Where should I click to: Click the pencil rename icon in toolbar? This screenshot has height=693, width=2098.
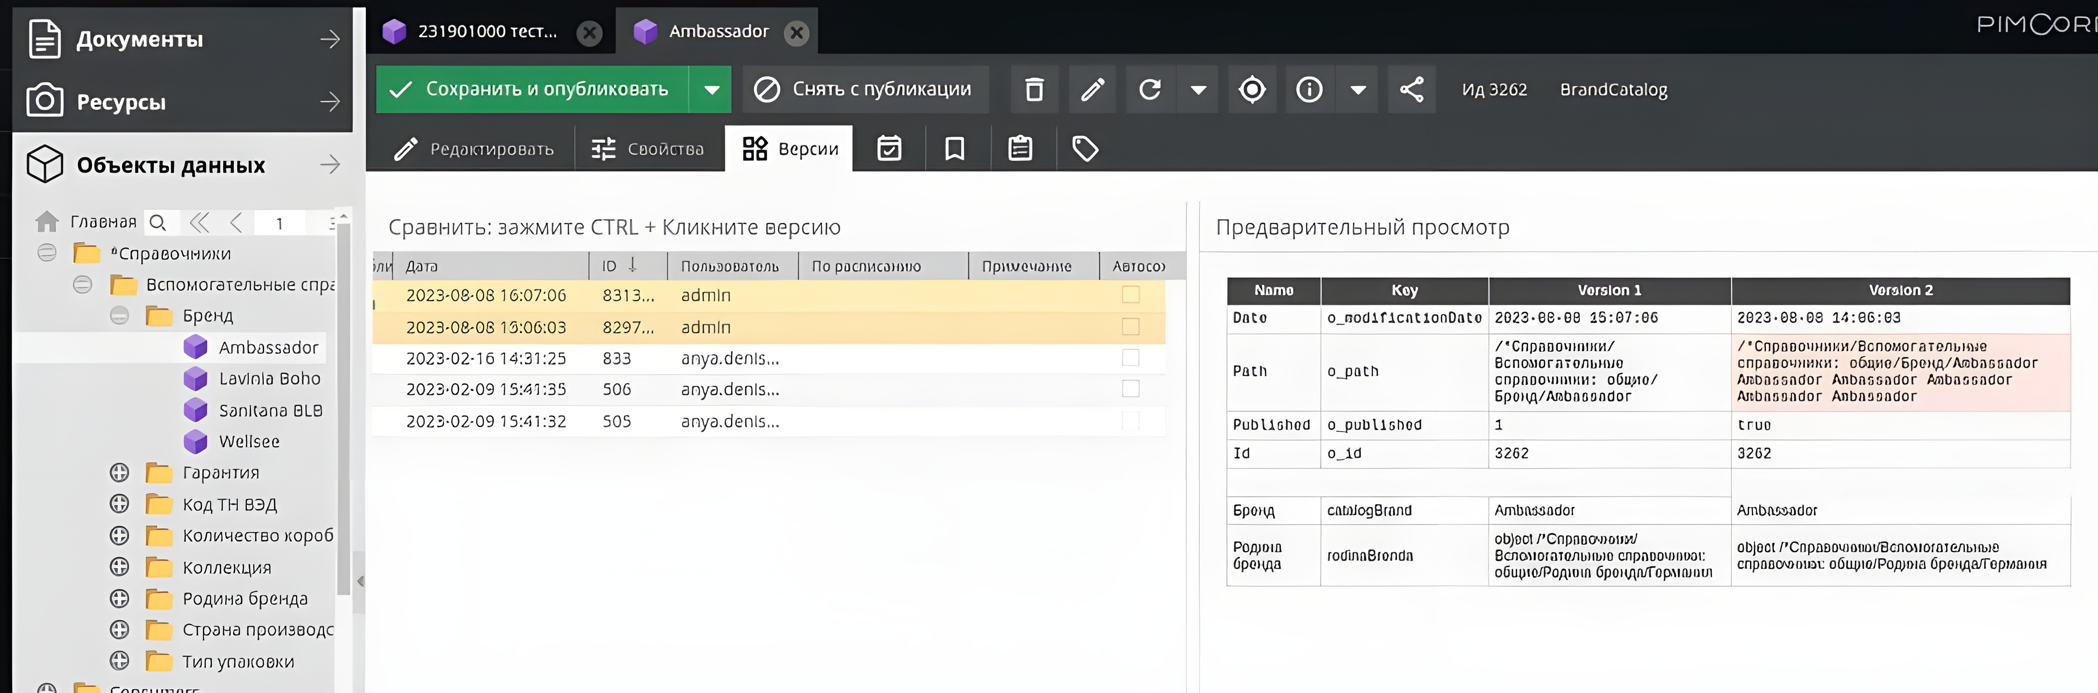pos(1092,89)
